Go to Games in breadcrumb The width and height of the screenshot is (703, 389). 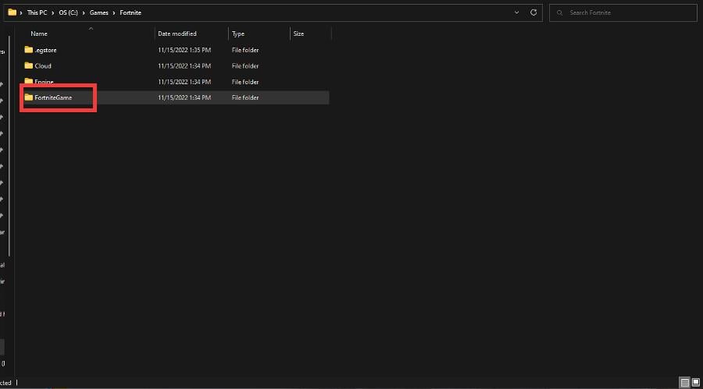pyautogui.click(x=98, y=12)
